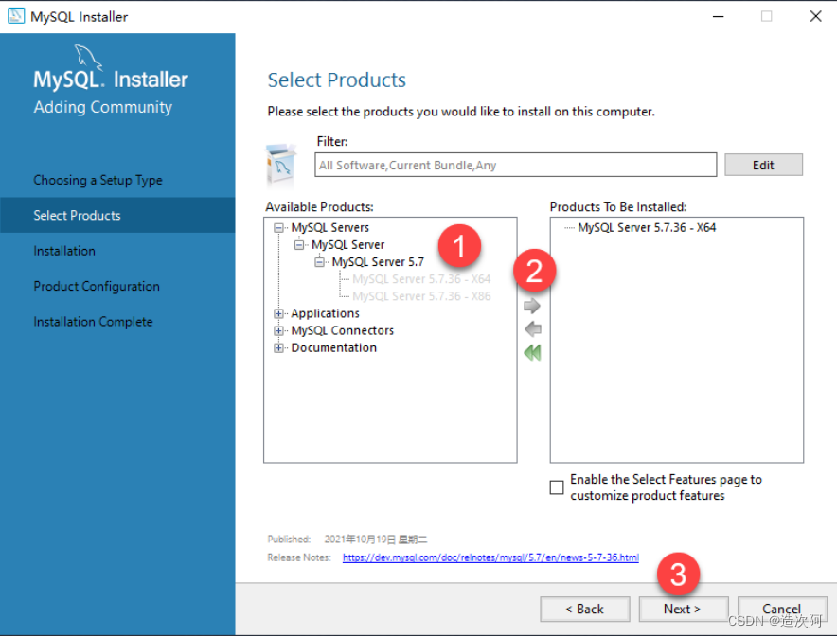The width and height of the screenshot is (837, 637).
Task: Collapse the MySQL Server 5.7 node
Action: coord(319,262)
